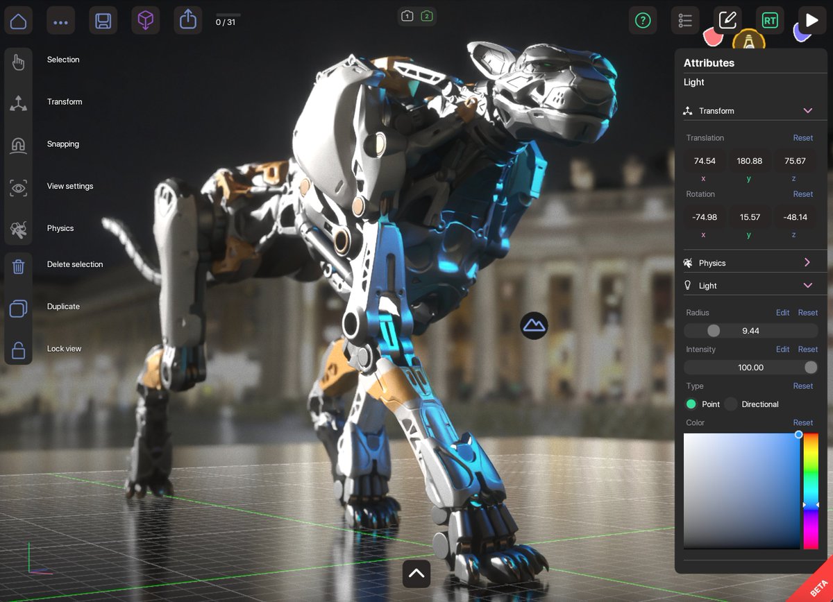The height and width of the screenshot is (602, 833).
Task: Switch the light Type to Directional
Action: [x=732, y=404]
